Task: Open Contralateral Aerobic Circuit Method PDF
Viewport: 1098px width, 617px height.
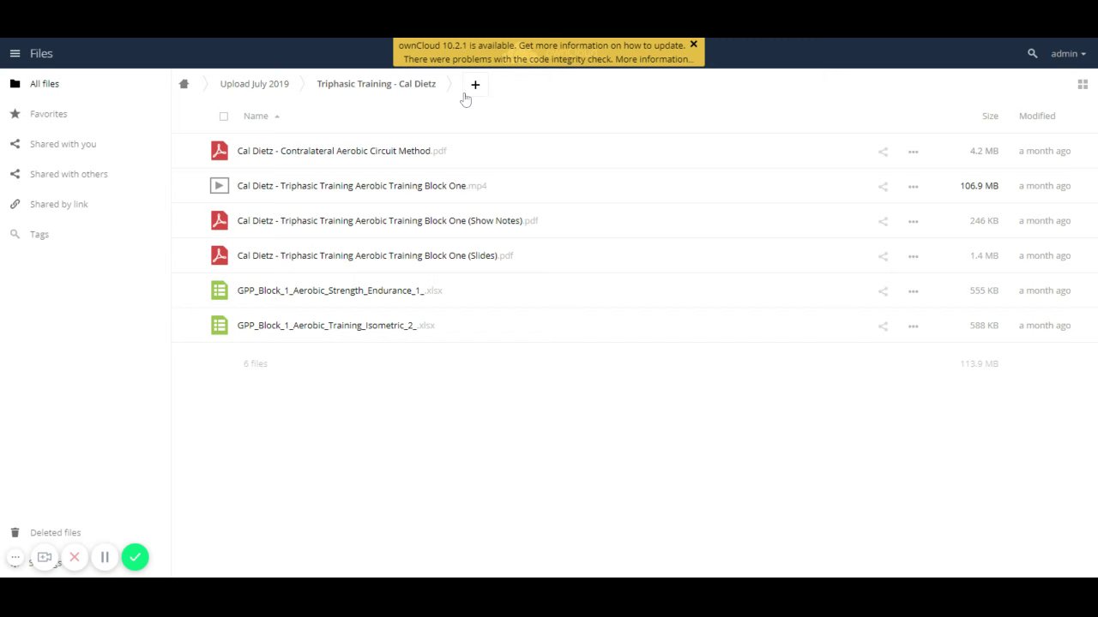Action: pos(341,151)
